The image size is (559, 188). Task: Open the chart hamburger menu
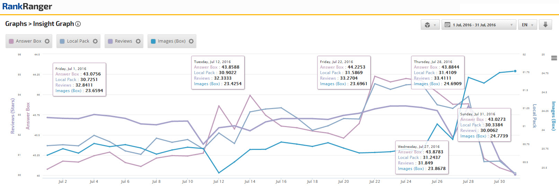[554, 58]
